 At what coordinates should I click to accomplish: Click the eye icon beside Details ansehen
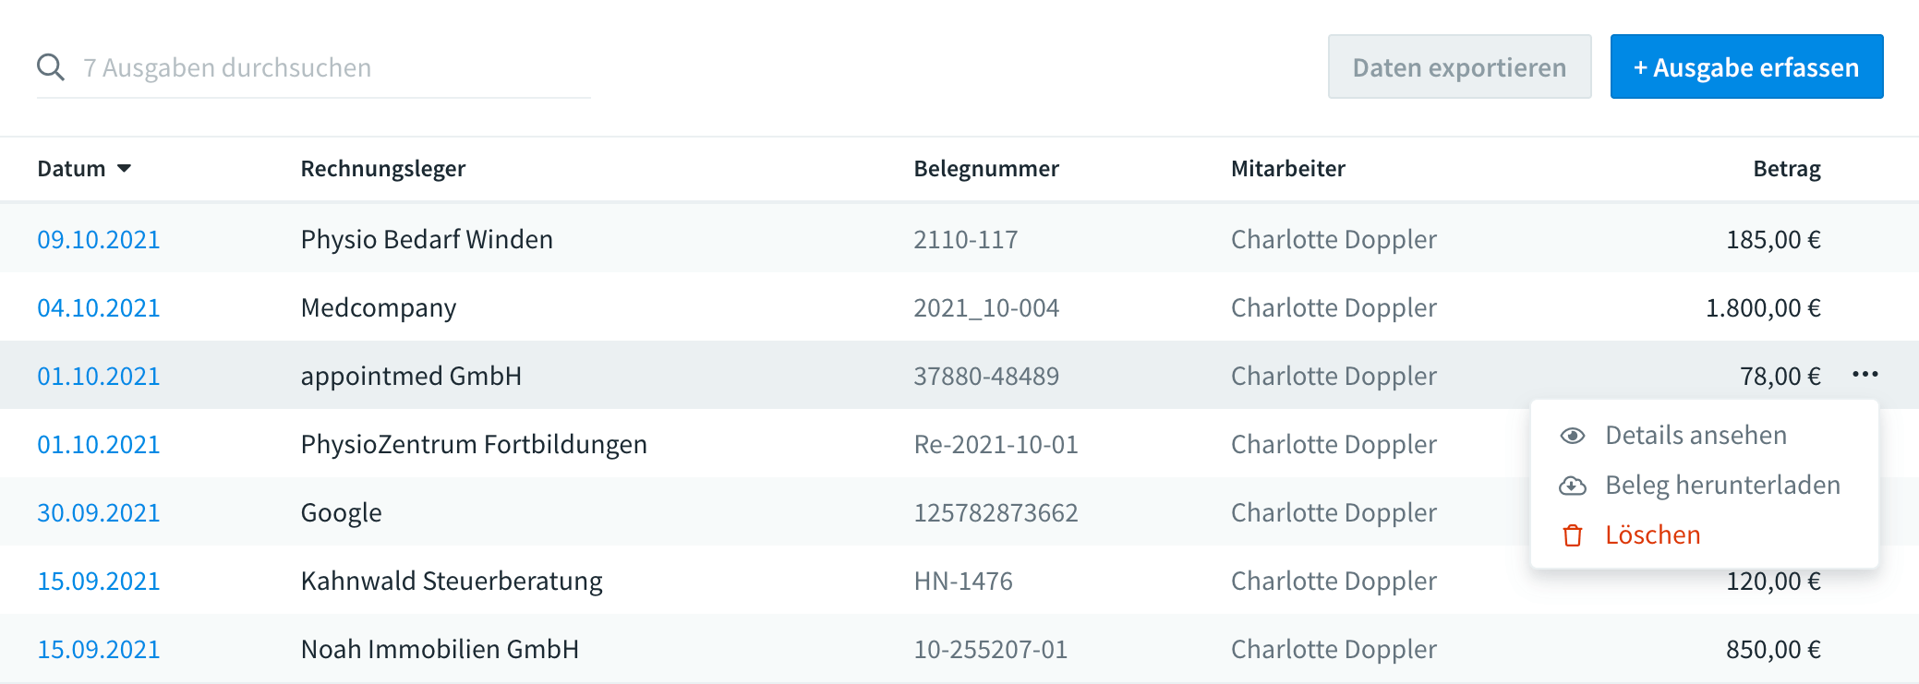click(1573, 436)
